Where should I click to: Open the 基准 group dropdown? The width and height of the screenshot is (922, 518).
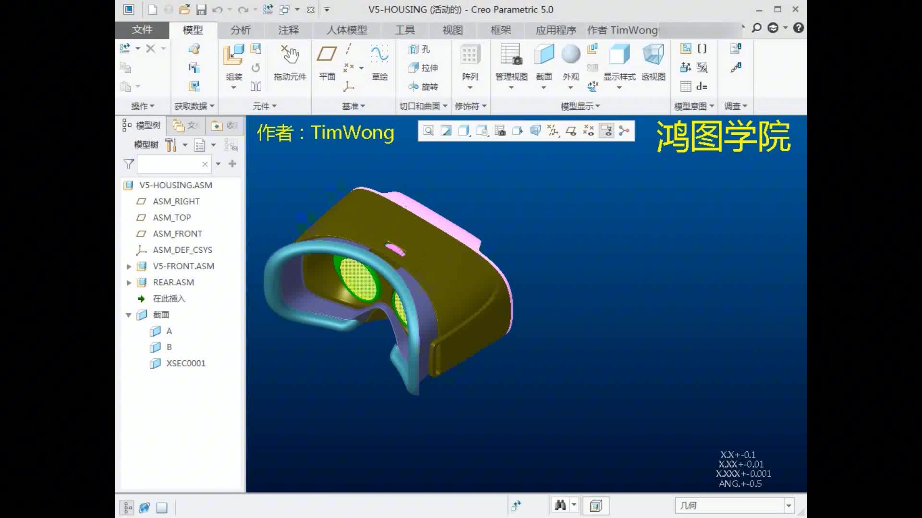pos(353,106)
